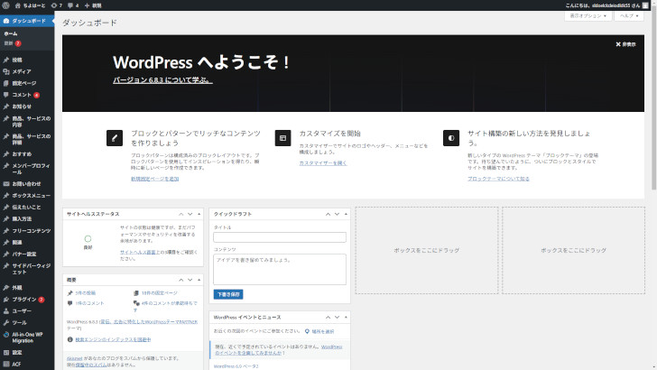Image resolution: width=657 pixels, height=370 pixels.
Task: Collapse the サイトヘルスステータス widget with triangle toggle
Action: point(199,214)
